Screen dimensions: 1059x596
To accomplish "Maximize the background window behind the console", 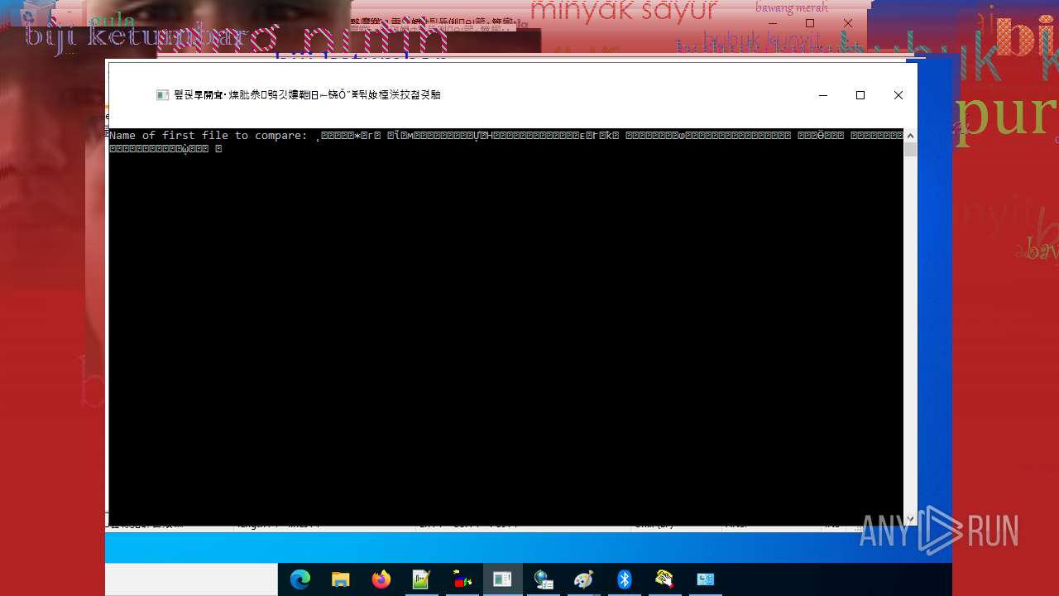I will 810,23.
